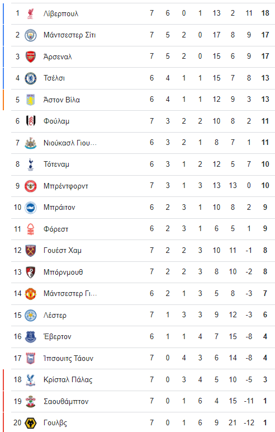The width and height of the screenshot is (275, 432).
Task: Click the Arsenal club crest
Action: [31, 57]
